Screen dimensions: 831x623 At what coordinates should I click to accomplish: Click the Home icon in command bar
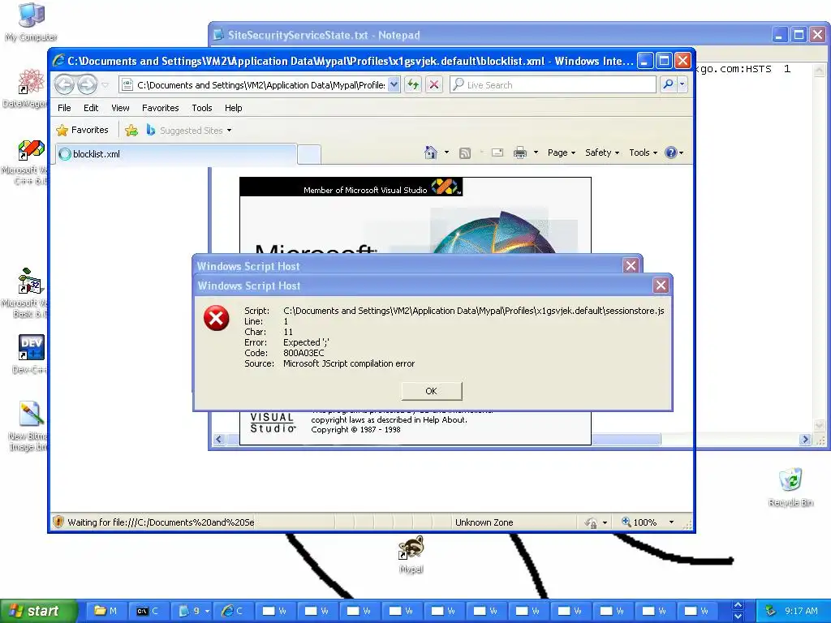pos(430,153)
